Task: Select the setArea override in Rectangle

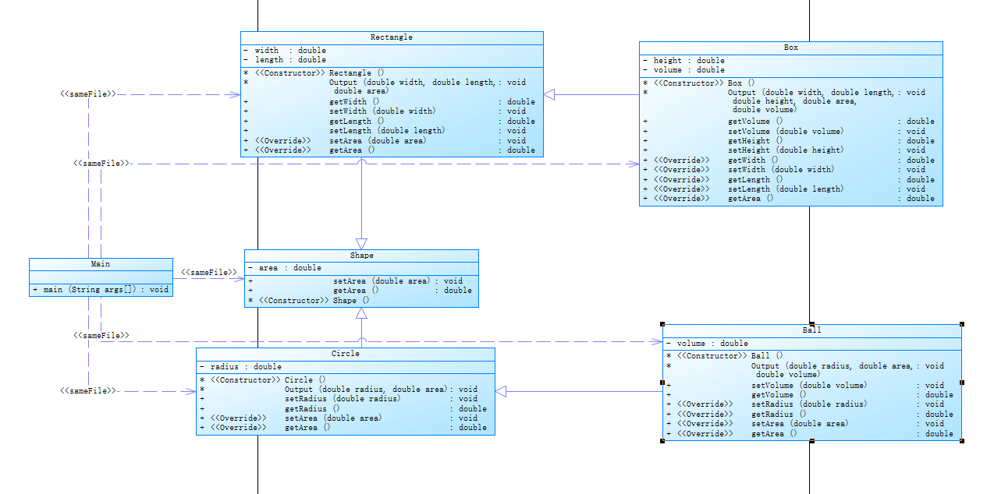Action: point(384,141)
